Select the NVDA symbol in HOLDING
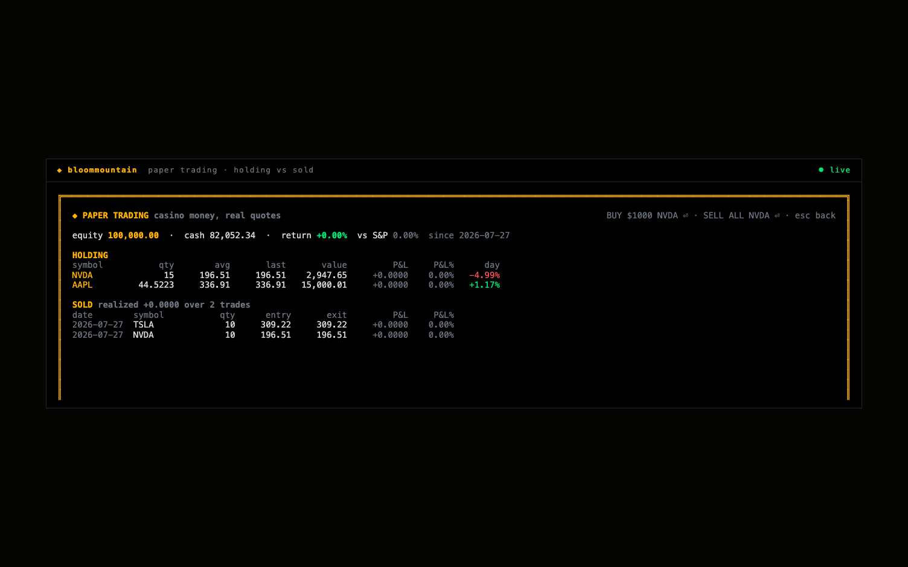 tap(82, 276)
